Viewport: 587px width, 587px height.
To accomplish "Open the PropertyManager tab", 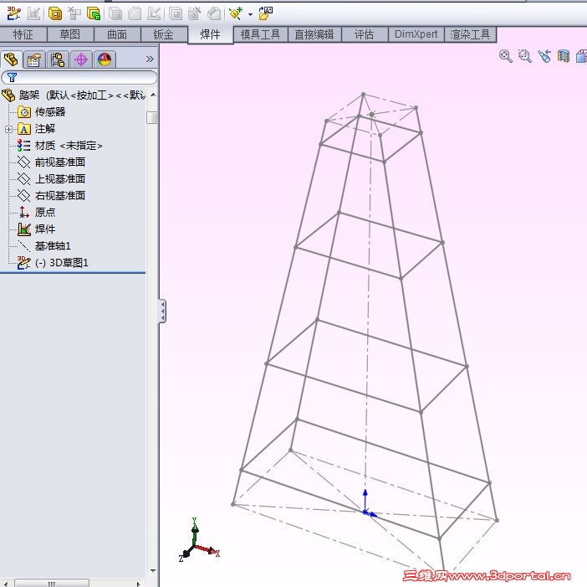I will [x=34, y=59].
